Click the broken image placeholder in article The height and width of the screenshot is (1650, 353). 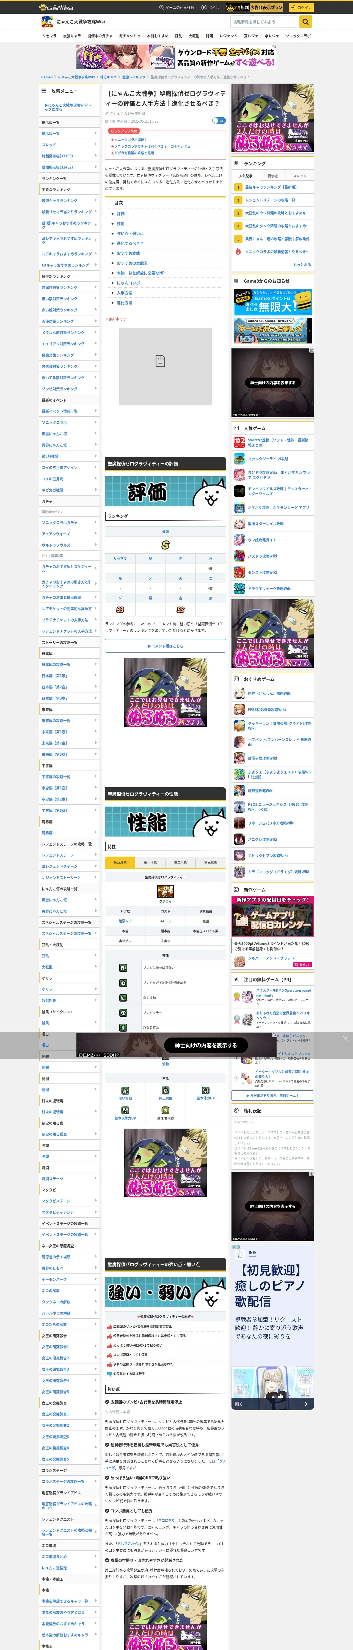(x=165, y=366)
